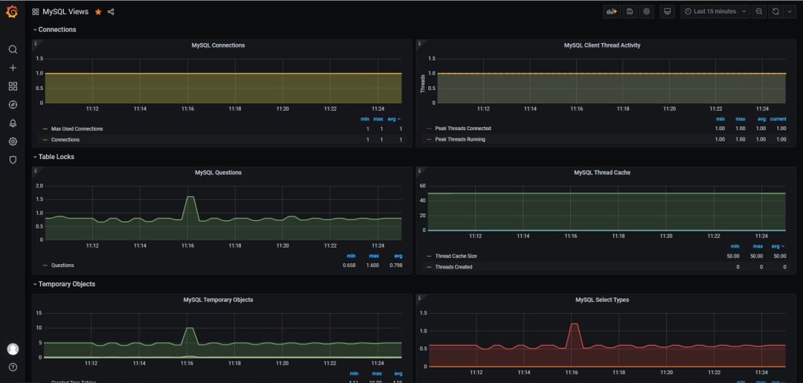
Task: Open the MySQL Thread Cache panel title menu
Action: pos(602,173)
